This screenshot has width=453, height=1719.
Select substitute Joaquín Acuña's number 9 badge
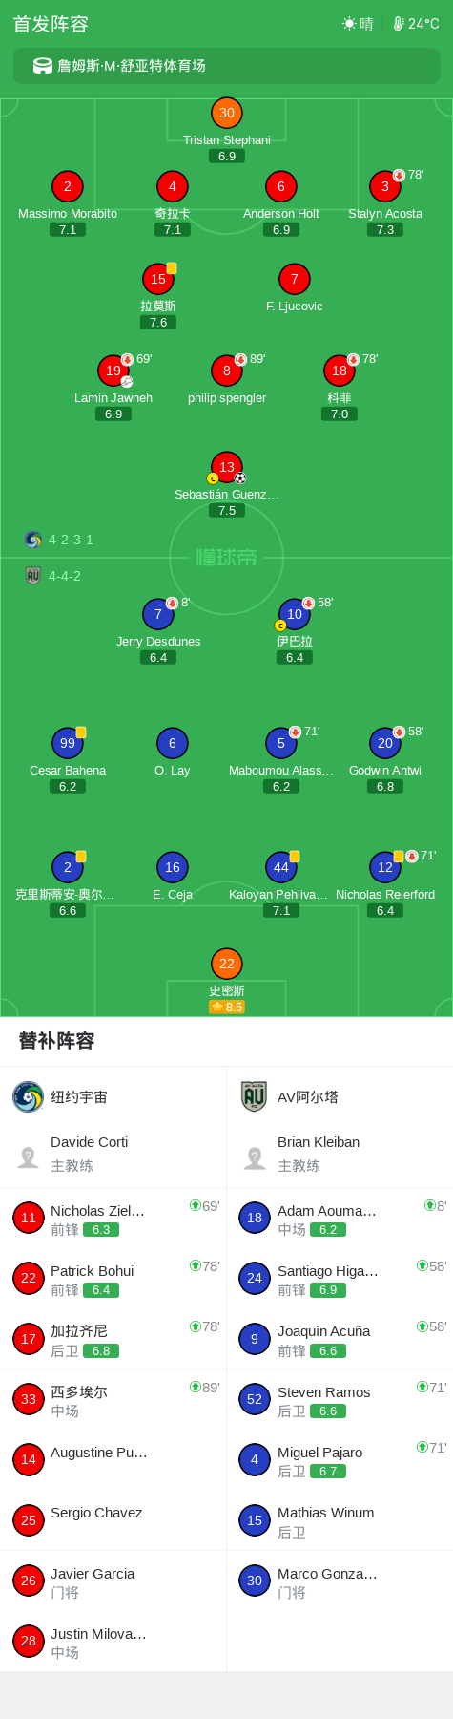pos(255,1339)
